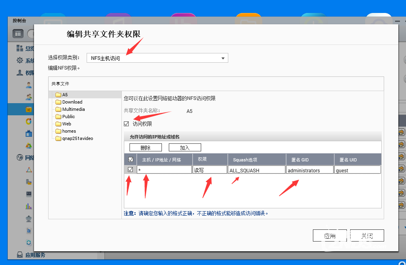The height and width of the screenshot is (265, 406).
Task: Open the Overview grid icon in sidebar
Action: (20, 48)
